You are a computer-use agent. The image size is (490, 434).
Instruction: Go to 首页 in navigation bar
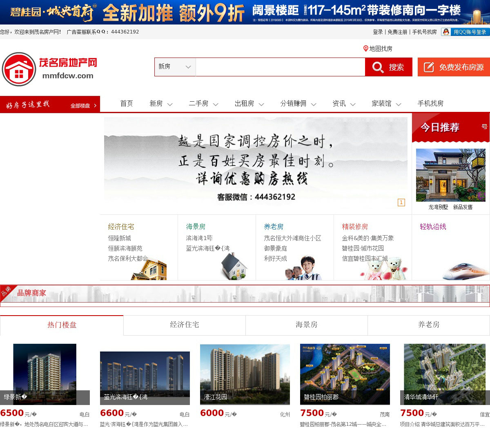[127, 104]
